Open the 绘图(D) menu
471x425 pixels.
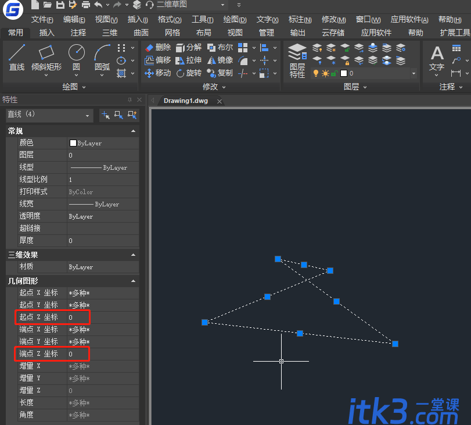235,20
